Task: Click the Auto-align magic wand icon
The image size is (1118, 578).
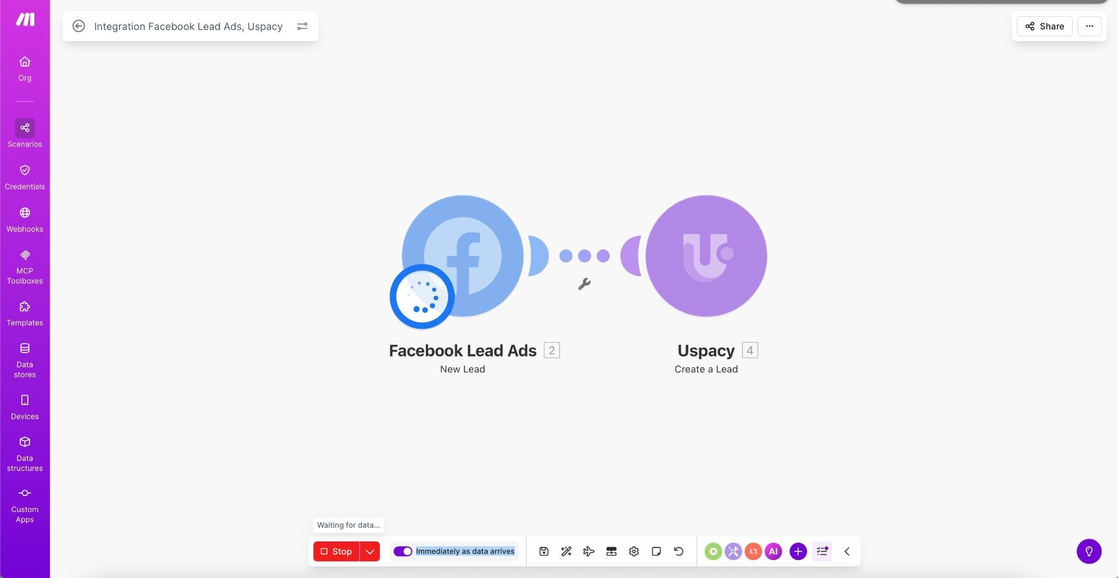Action: point(566,551)
